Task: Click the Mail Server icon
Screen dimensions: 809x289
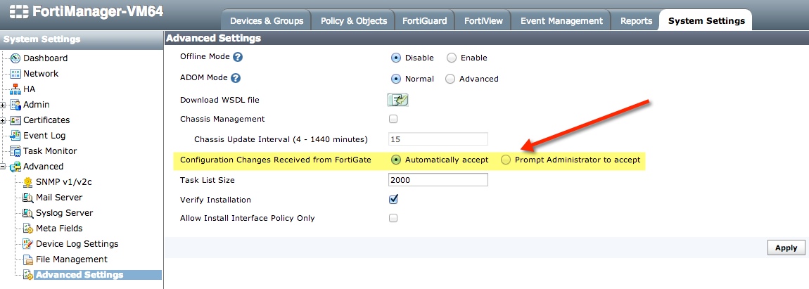Action: (28, 198)
